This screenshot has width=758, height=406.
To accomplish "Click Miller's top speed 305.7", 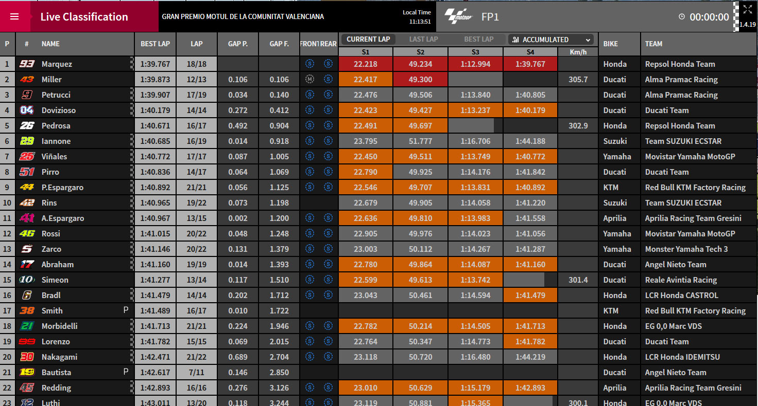I will point(578,79).
